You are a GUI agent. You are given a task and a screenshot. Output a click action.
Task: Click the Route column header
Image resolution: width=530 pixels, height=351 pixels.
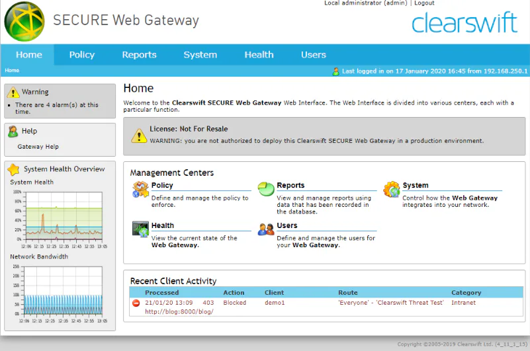[348, 293]
